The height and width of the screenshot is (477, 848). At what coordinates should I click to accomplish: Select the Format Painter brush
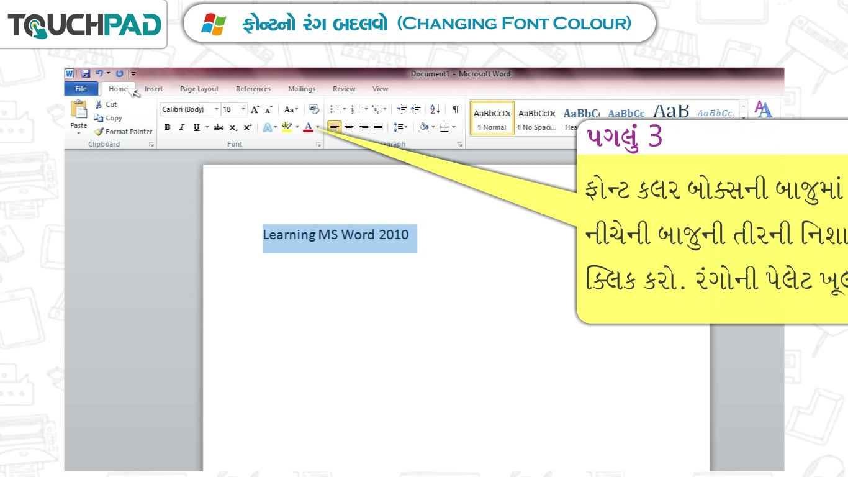click(x=99, y=132)
